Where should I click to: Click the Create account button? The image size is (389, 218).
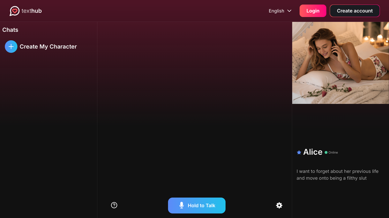point(355,11)
